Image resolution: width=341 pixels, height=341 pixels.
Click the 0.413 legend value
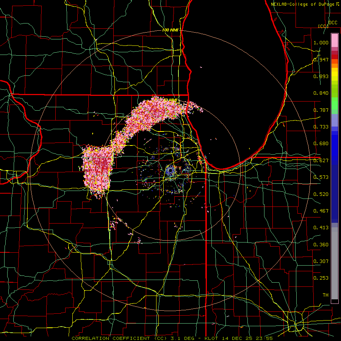click(x=321, y=228)
